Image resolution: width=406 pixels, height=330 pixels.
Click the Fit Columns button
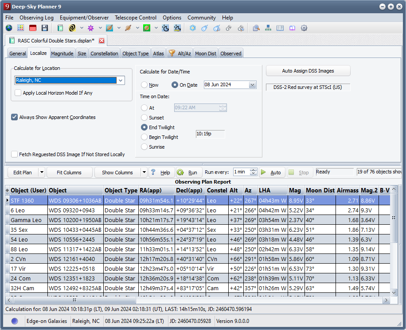(x=69, y=173)
